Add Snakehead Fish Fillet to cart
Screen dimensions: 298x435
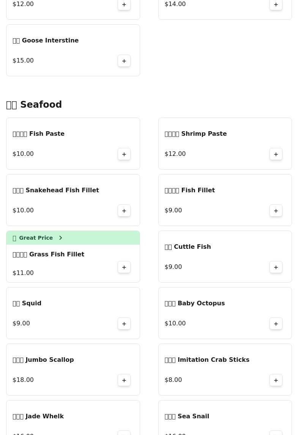(124, 210)
